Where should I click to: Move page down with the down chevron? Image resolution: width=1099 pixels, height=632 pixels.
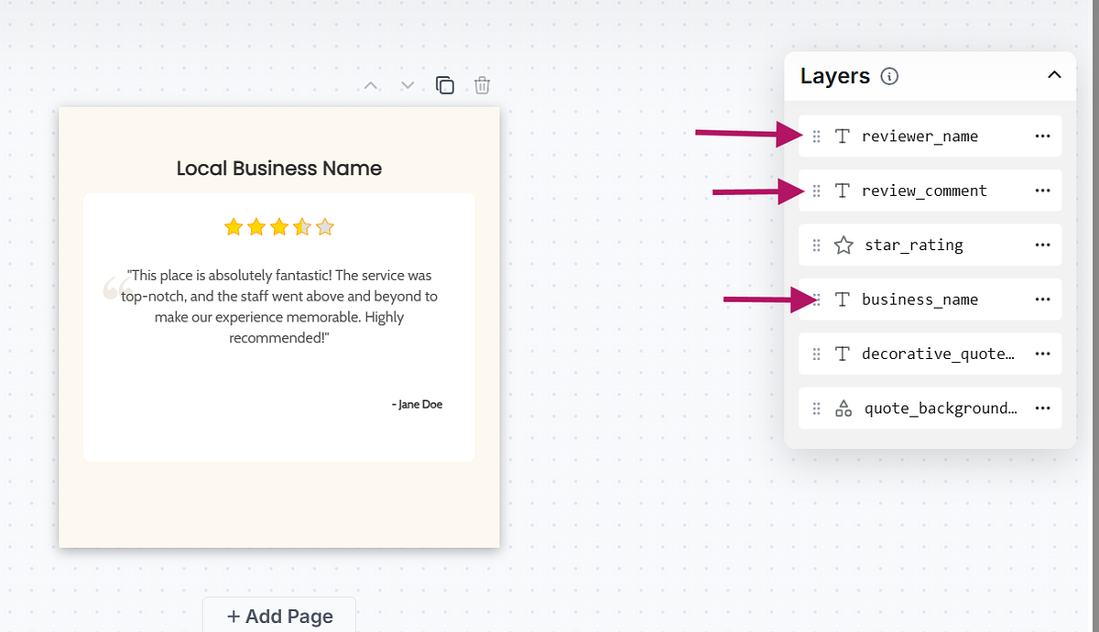[x=408, y=85]
